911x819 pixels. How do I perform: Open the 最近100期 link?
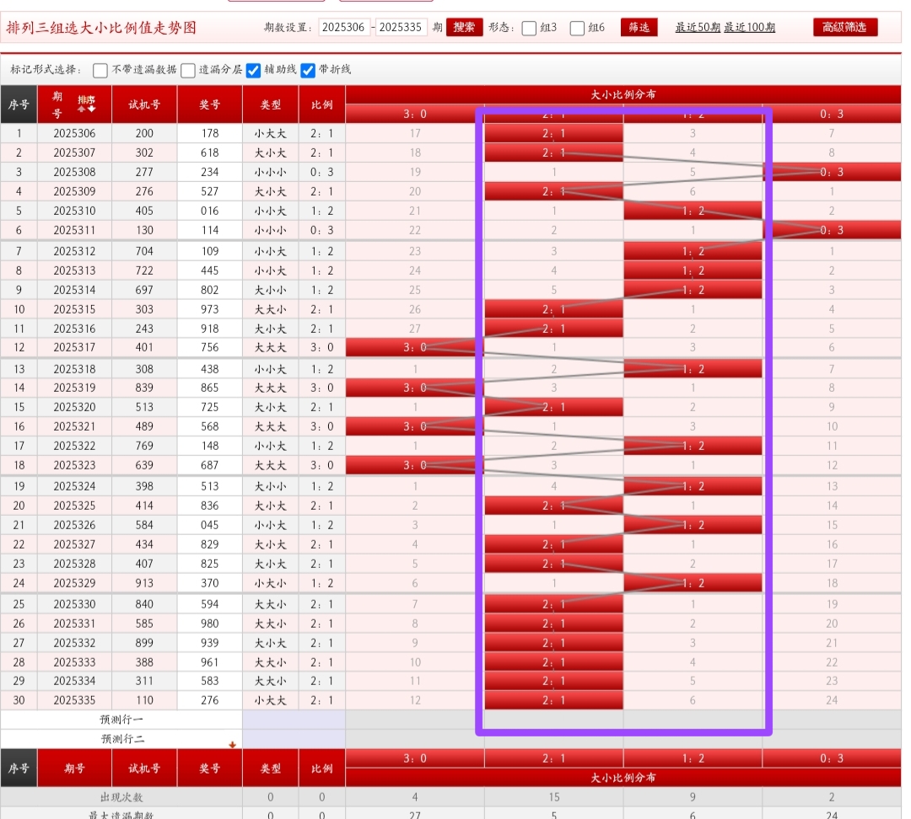[x=750, y=28]
